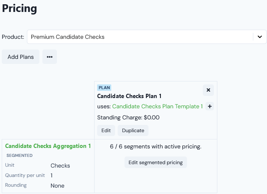Click the Candidate Checks Plan 1 title
The height and width of the screenshot is (194, 267).
point(129,96)
